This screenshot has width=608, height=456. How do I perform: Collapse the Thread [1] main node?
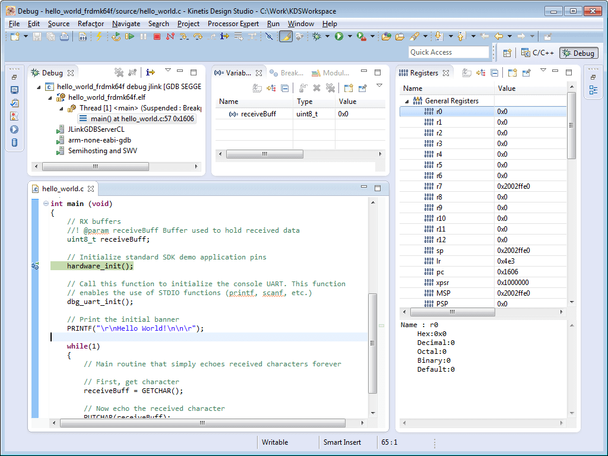click(x=62, y=108)
